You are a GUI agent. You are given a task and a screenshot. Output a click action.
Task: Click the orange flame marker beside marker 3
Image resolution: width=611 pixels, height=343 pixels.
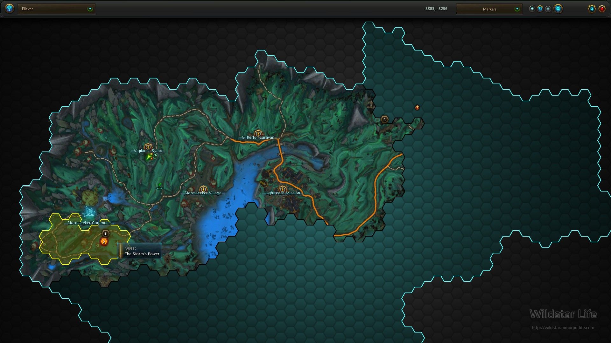tap(417, 108)
